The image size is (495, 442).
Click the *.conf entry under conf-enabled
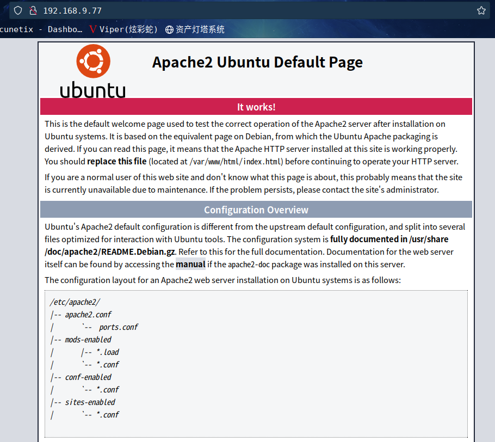point(108,390)
